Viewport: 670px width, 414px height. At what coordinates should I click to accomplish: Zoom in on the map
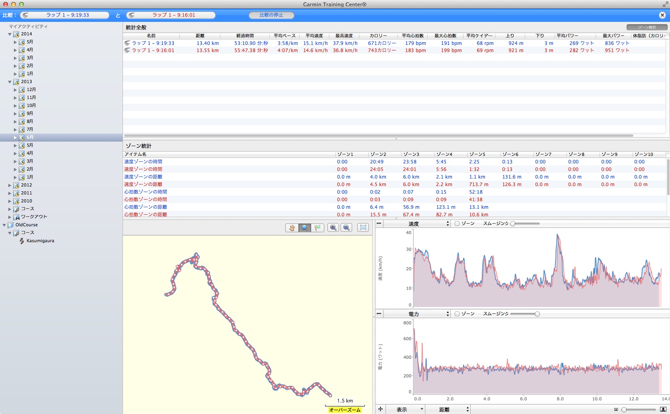333,227
